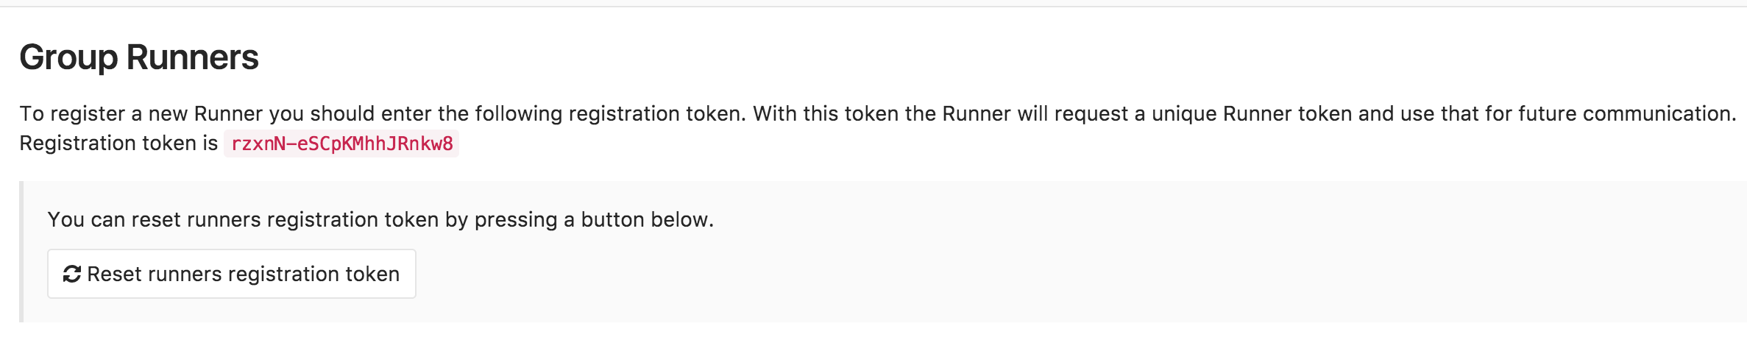Click the pink highlighted token background box
1747x340 pixels.
(x=341, y=144)
